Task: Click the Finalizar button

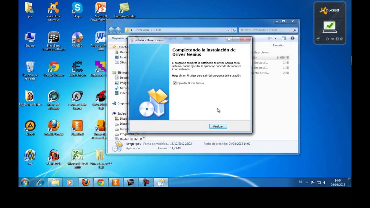Action: tap(218, 127)
